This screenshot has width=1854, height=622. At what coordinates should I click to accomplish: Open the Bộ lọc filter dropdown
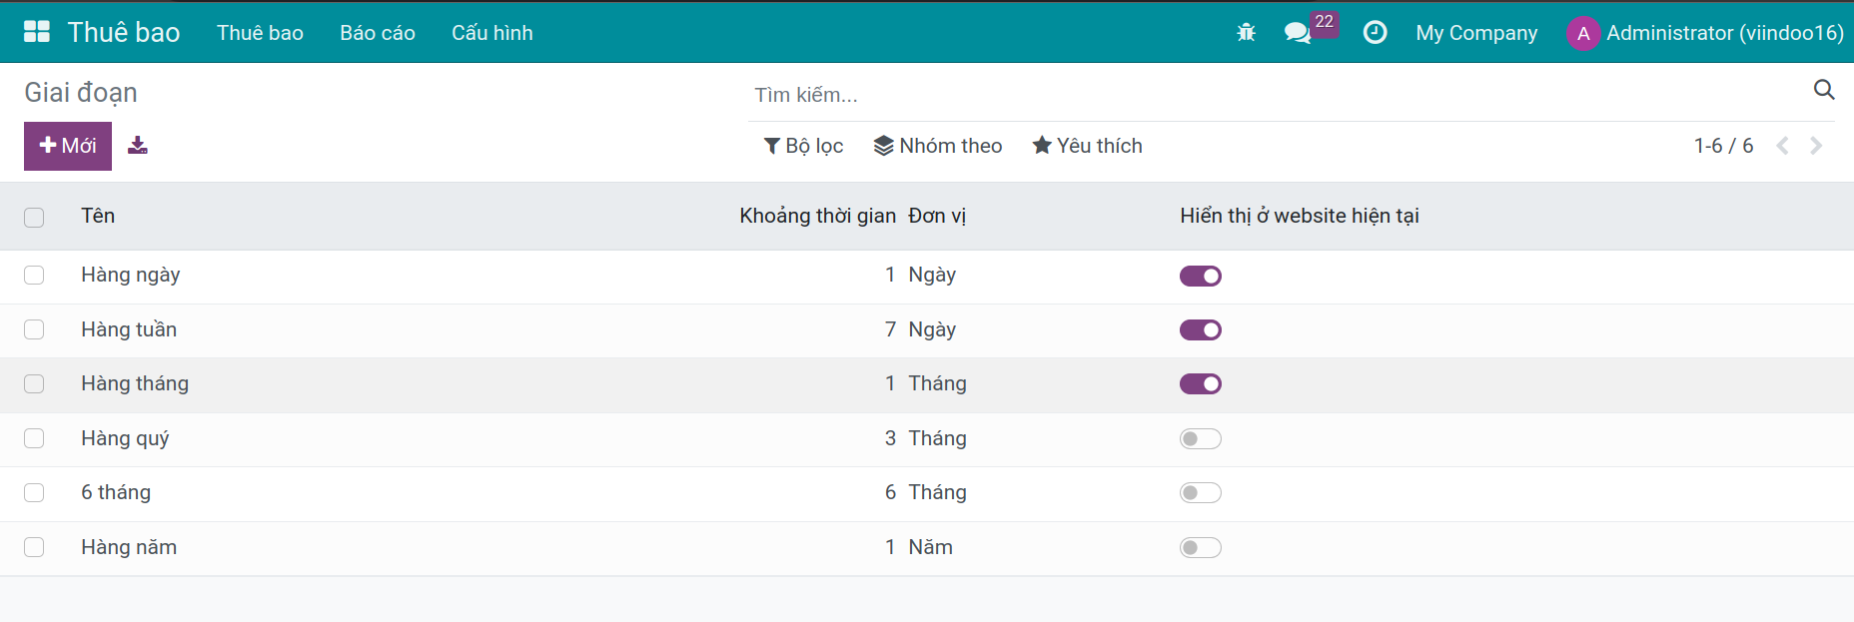pos(802,145)
